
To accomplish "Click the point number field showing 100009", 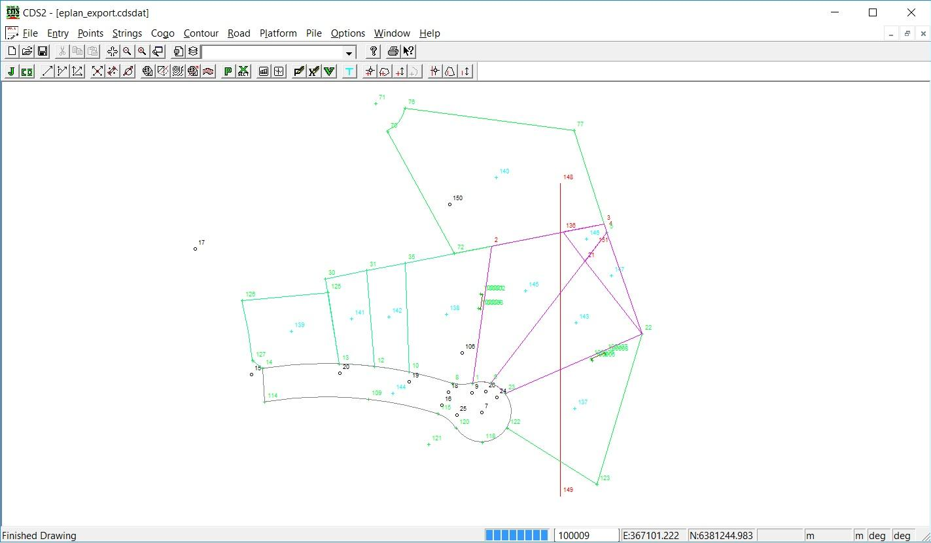I will click(586, 535).
